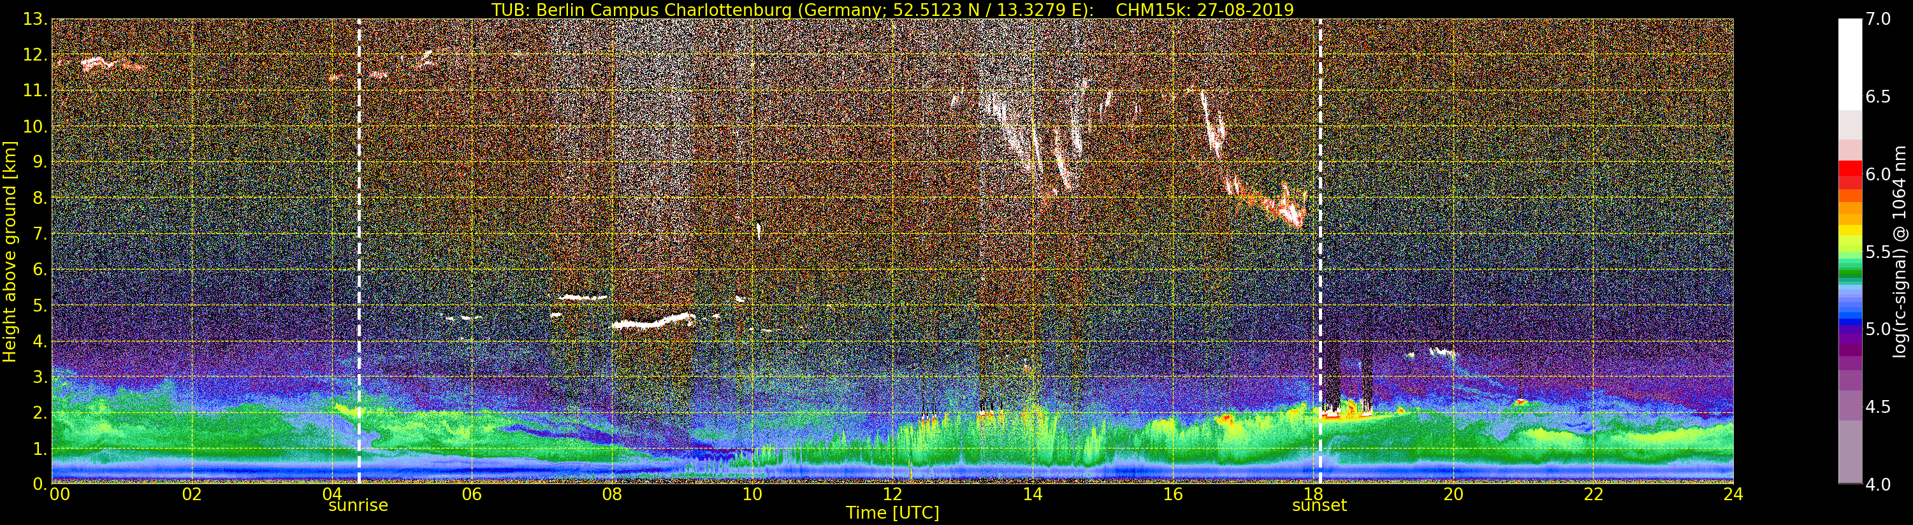
Task: Click the white dashed sunset line
Action: [x=1320, y=251]
